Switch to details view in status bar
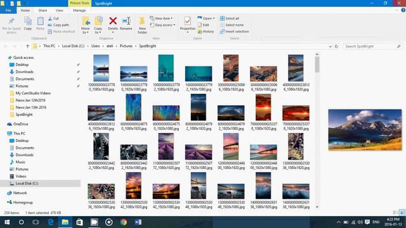The width and height of the screenshot is (406, 228). tap(395, 213)
